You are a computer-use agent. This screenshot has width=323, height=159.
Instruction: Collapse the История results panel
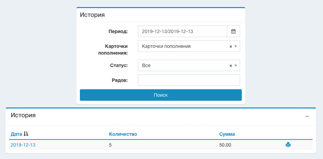pos(307,116)
